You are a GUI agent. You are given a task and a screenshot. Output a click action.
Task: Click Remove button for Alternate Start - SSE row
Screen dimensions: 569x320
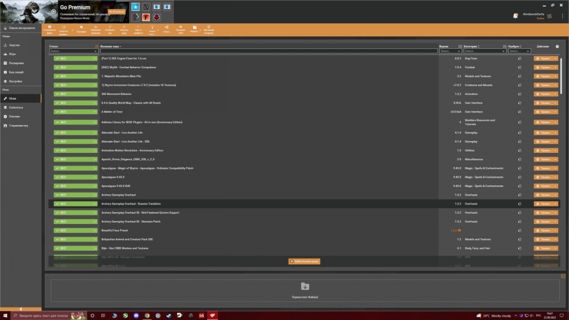(x=543, y=142)
